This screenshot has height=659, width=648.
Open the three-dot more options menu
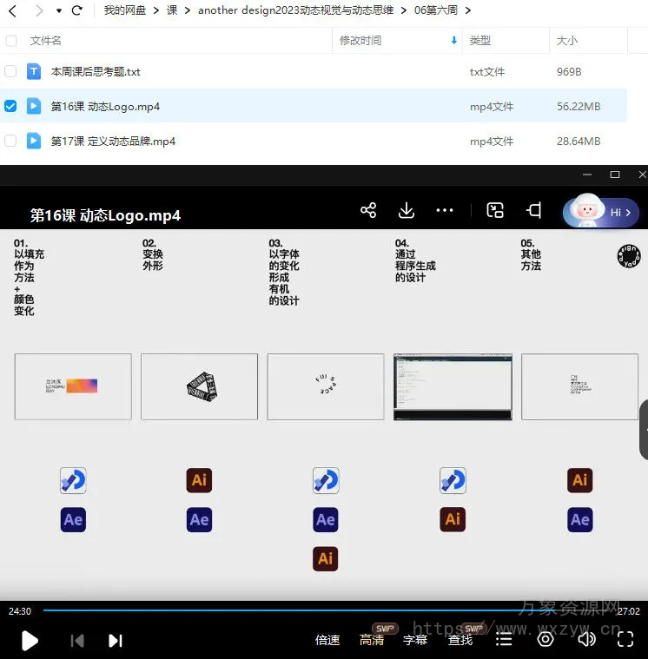click(445, 210)
